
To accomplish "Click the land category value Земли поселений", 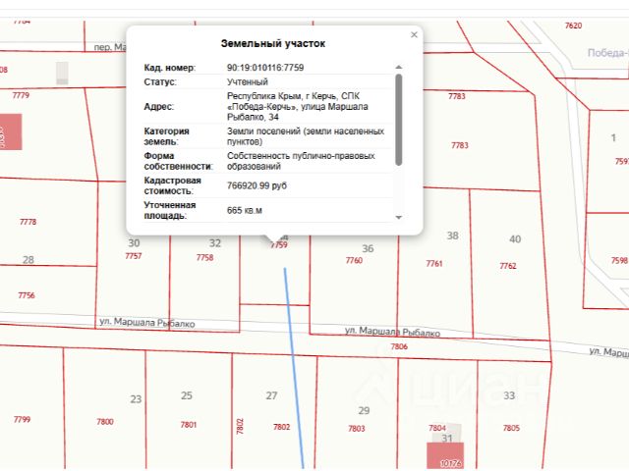I will pos(306,136).
